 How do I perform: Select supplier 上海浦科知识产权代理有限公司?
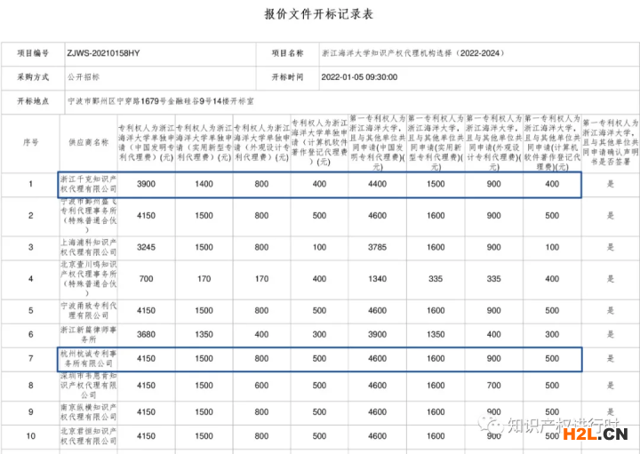click(89, 248)
